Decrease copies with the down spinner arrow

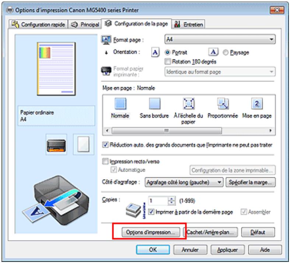pyautogui.click(x=172, y=203)
